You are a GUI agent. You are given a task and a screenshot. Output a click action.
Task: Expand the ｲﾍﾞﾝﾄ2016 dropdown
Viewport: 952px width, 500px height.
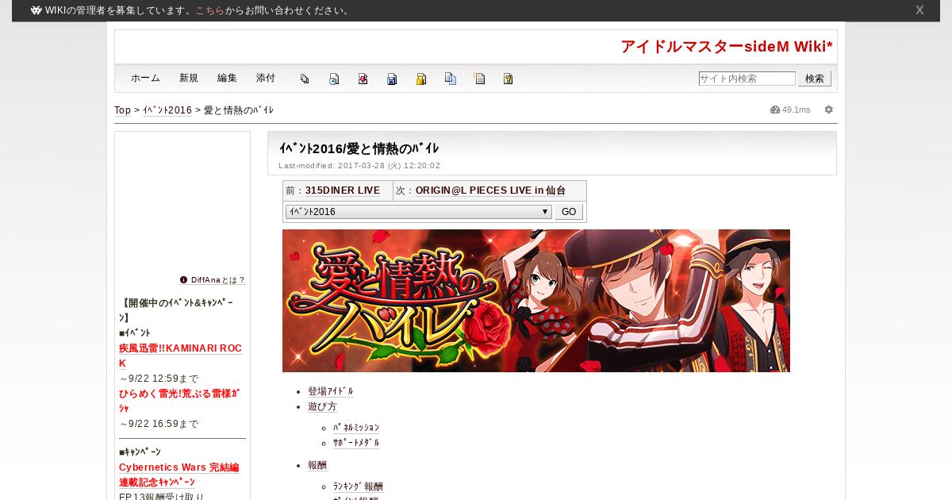(418, 212)
